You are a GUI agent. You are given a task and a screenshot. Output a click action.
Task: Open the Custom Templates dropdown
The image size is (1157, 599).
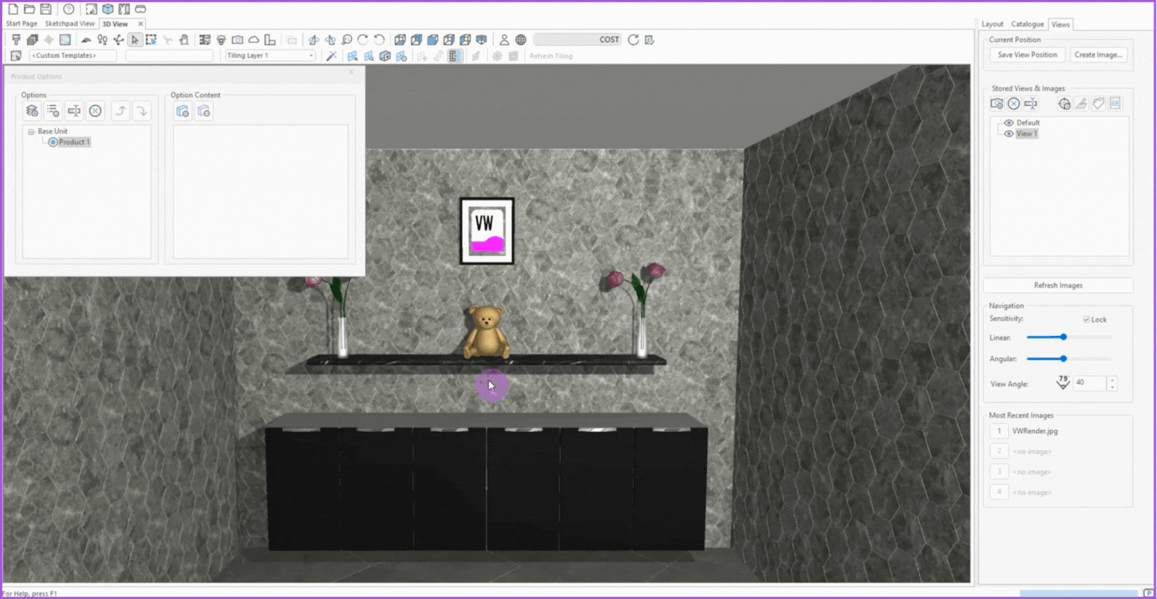[x=73, y=56]
